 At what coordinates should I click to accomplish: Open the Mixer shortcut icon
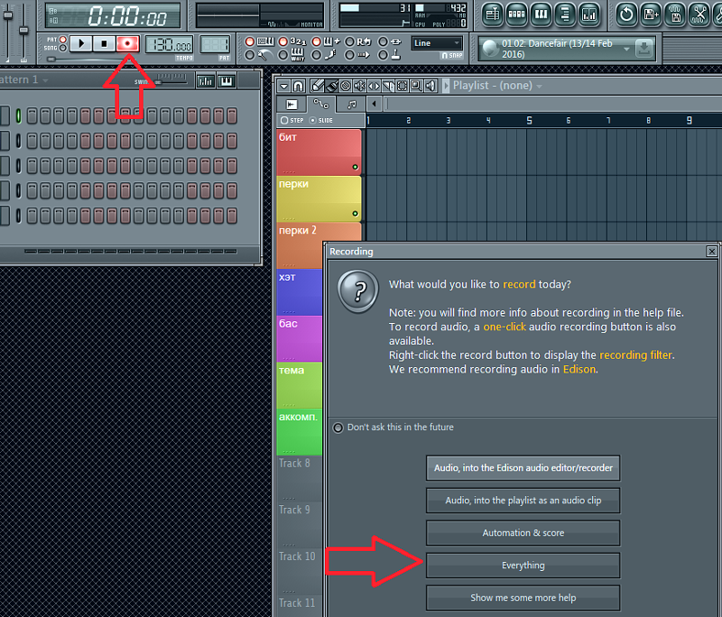589,14
